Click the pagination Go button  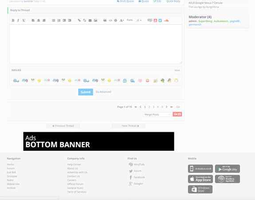pyautogui.click(x=178, y=107)
